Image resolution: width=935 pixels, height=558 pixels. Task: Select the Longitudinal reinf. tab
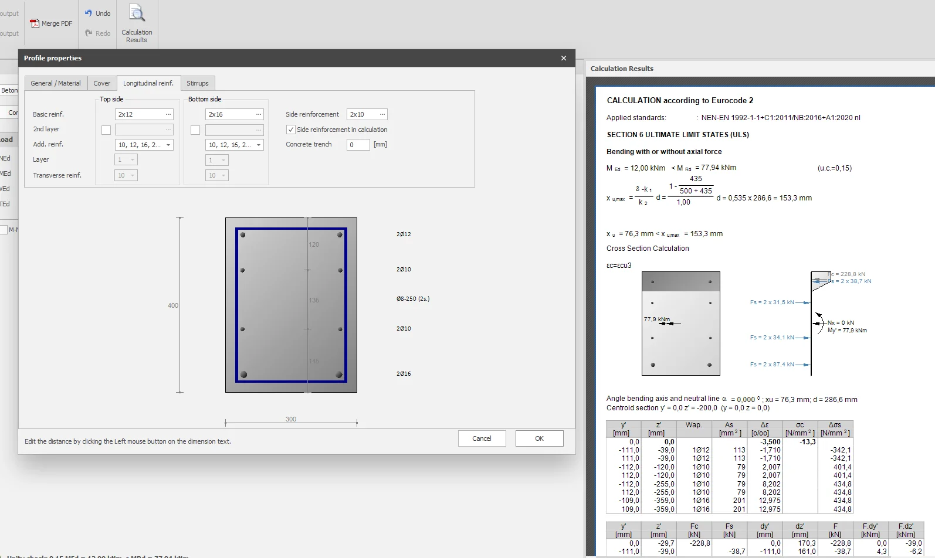pos(148,83)
